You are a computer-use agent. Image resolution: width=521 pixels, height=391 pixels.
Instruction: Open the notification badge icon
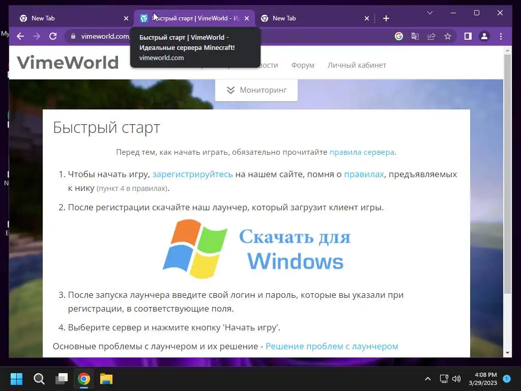[507, 378]
